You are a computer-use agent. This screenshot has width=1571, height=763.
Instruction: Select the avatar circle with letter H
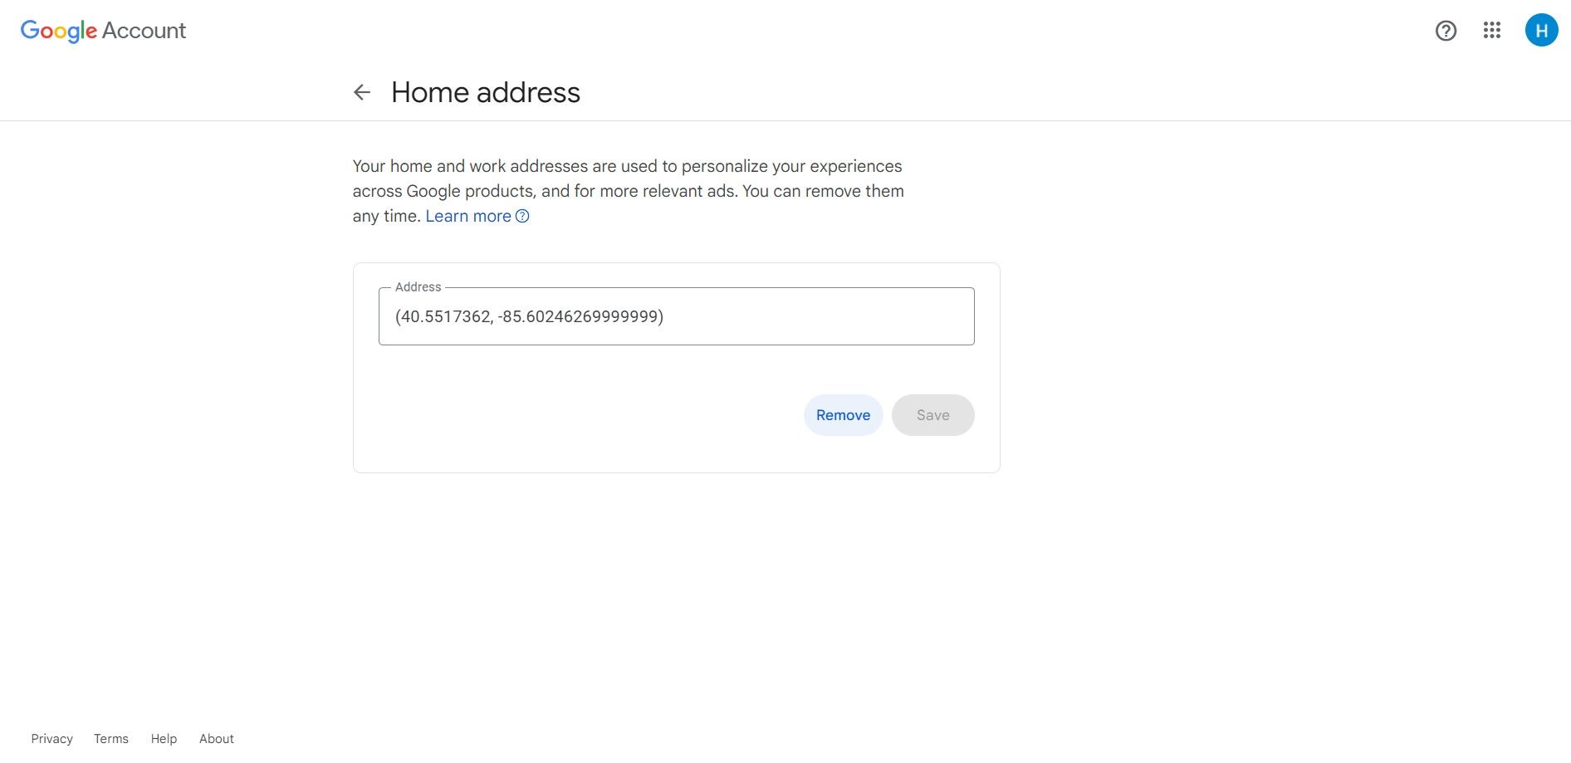(1542, 31)
